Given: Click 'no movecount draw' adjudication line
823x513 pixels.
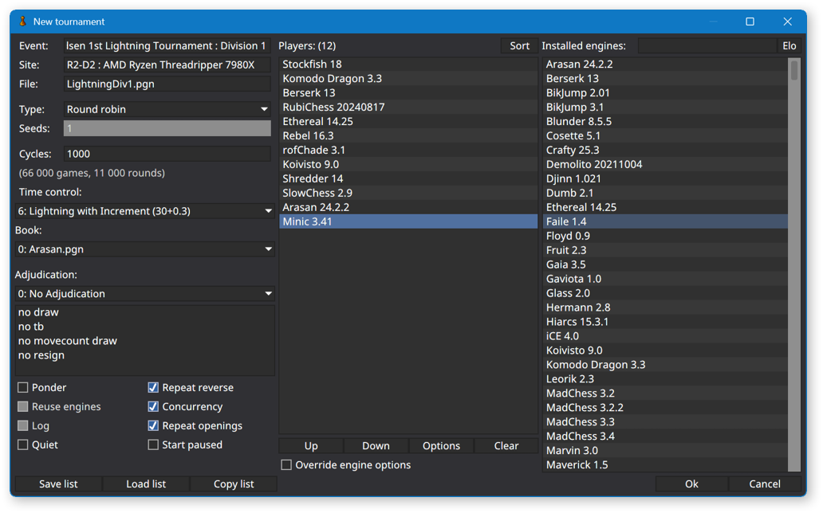Looking at the screenshot, I should pos(68,341).
